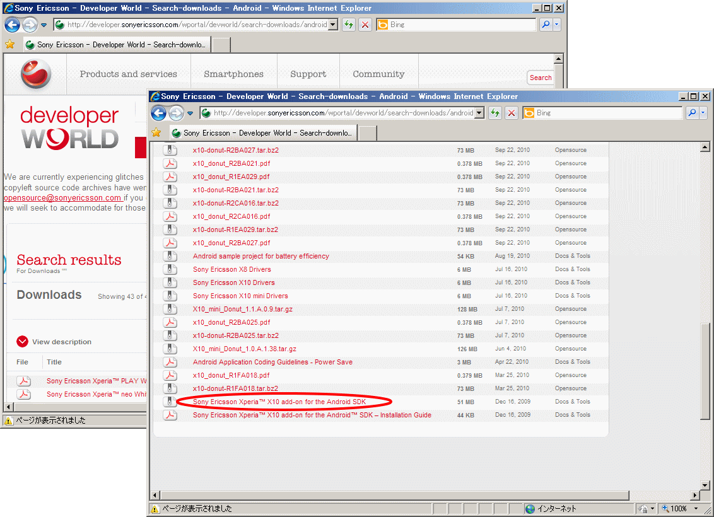Image resolution: width=714 pixels, height=517 pixels.
Task: Open address bar dropdown in front window
Action: pyautogui.click(x=479, y=113)
